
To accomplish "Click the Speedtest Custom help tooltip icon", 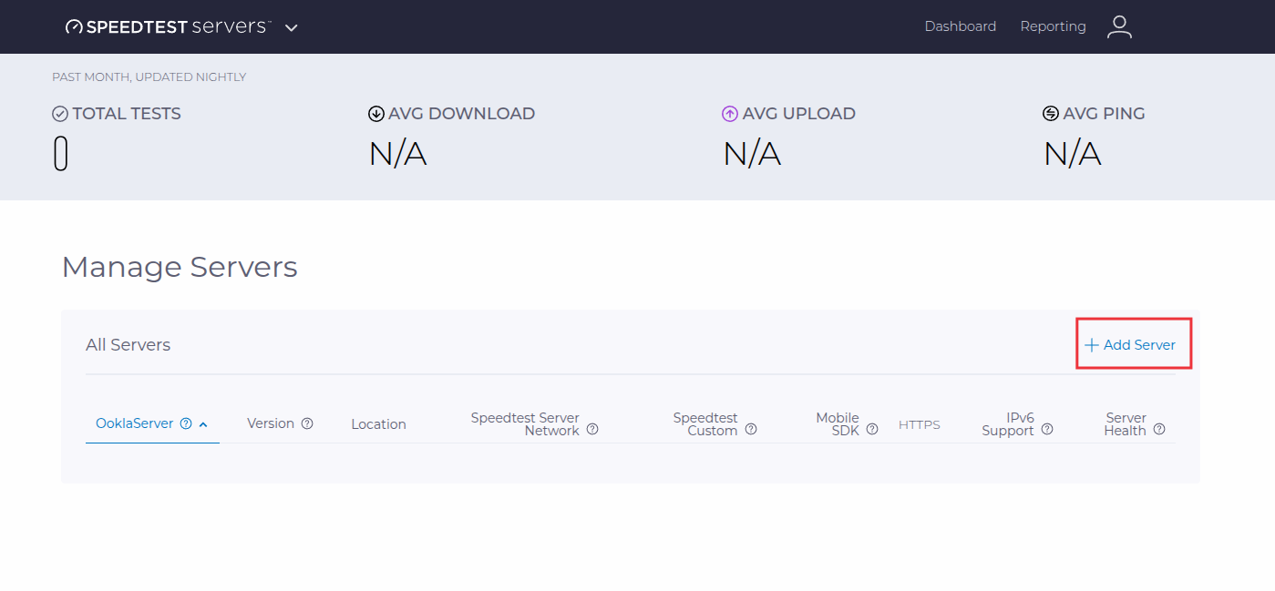I will [750, 429].
